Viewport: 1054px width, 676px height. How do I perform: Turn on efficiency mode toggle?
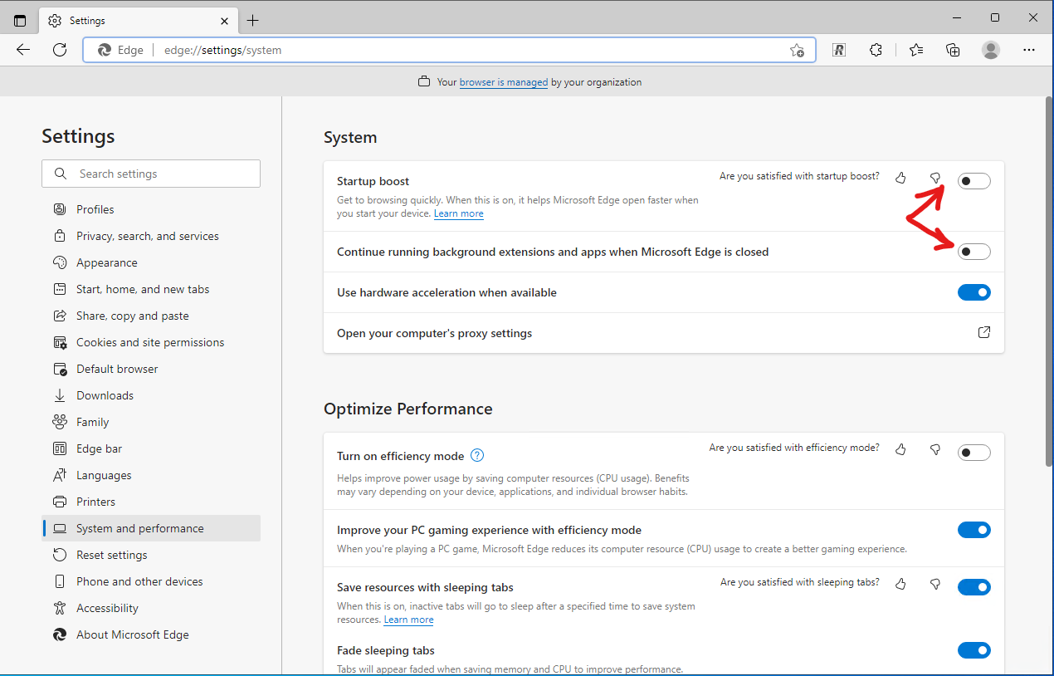click(x=973, y=453)
